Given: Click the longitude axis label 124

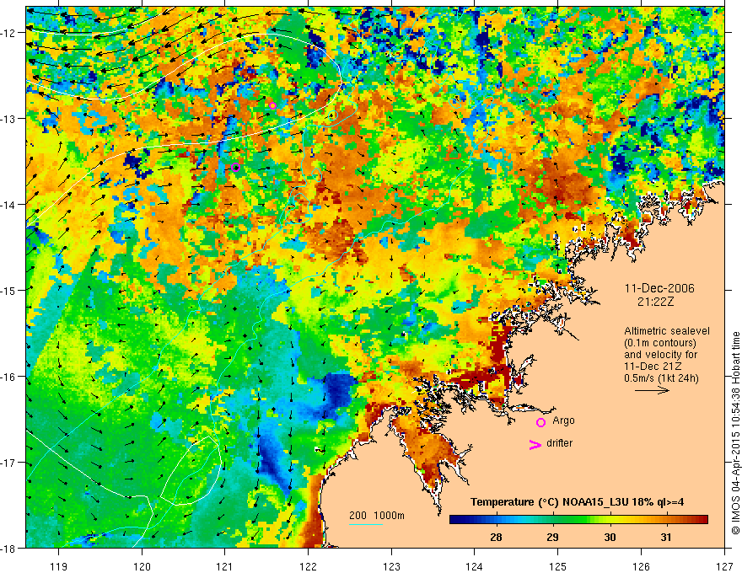Looking at the screenshot, I should click(475, 566).
